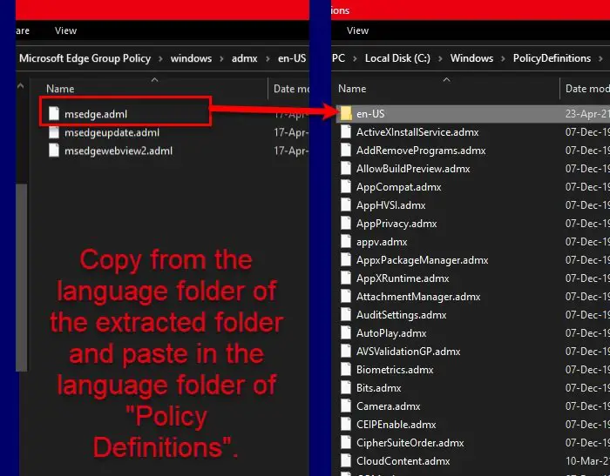Sort by Name column in left window
The image size is (610, 476).
coord(60,89)
